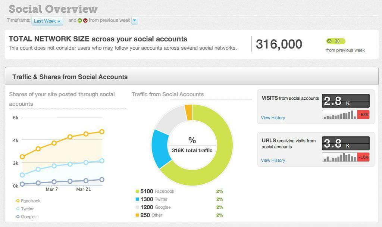Toggle the Google+ series in chart legend
Viewport: 382px width, 227px height.
click(x=26, y=217)
